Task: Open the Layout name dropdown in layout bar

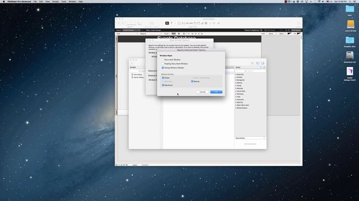Action: pos(131,30)
